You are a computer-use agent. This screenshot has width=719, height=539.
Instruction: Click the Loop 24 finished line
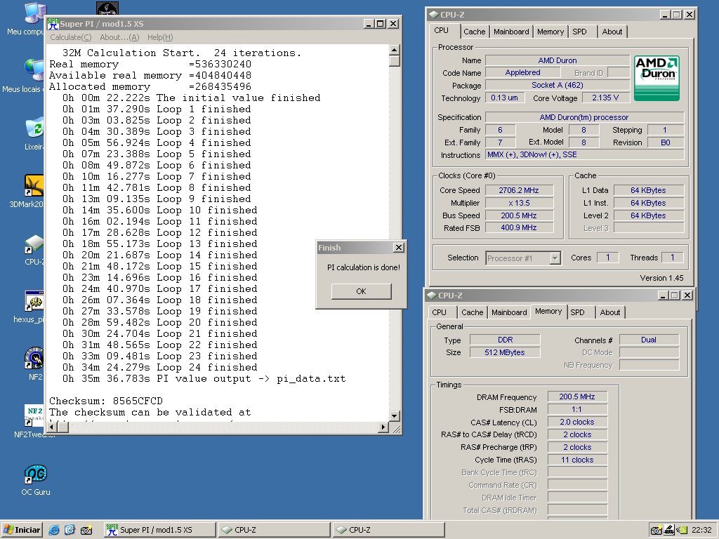[x=160, y=368]
